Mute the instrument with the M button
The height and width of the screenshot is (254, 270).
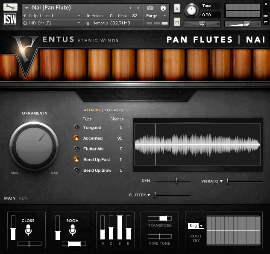177,22
